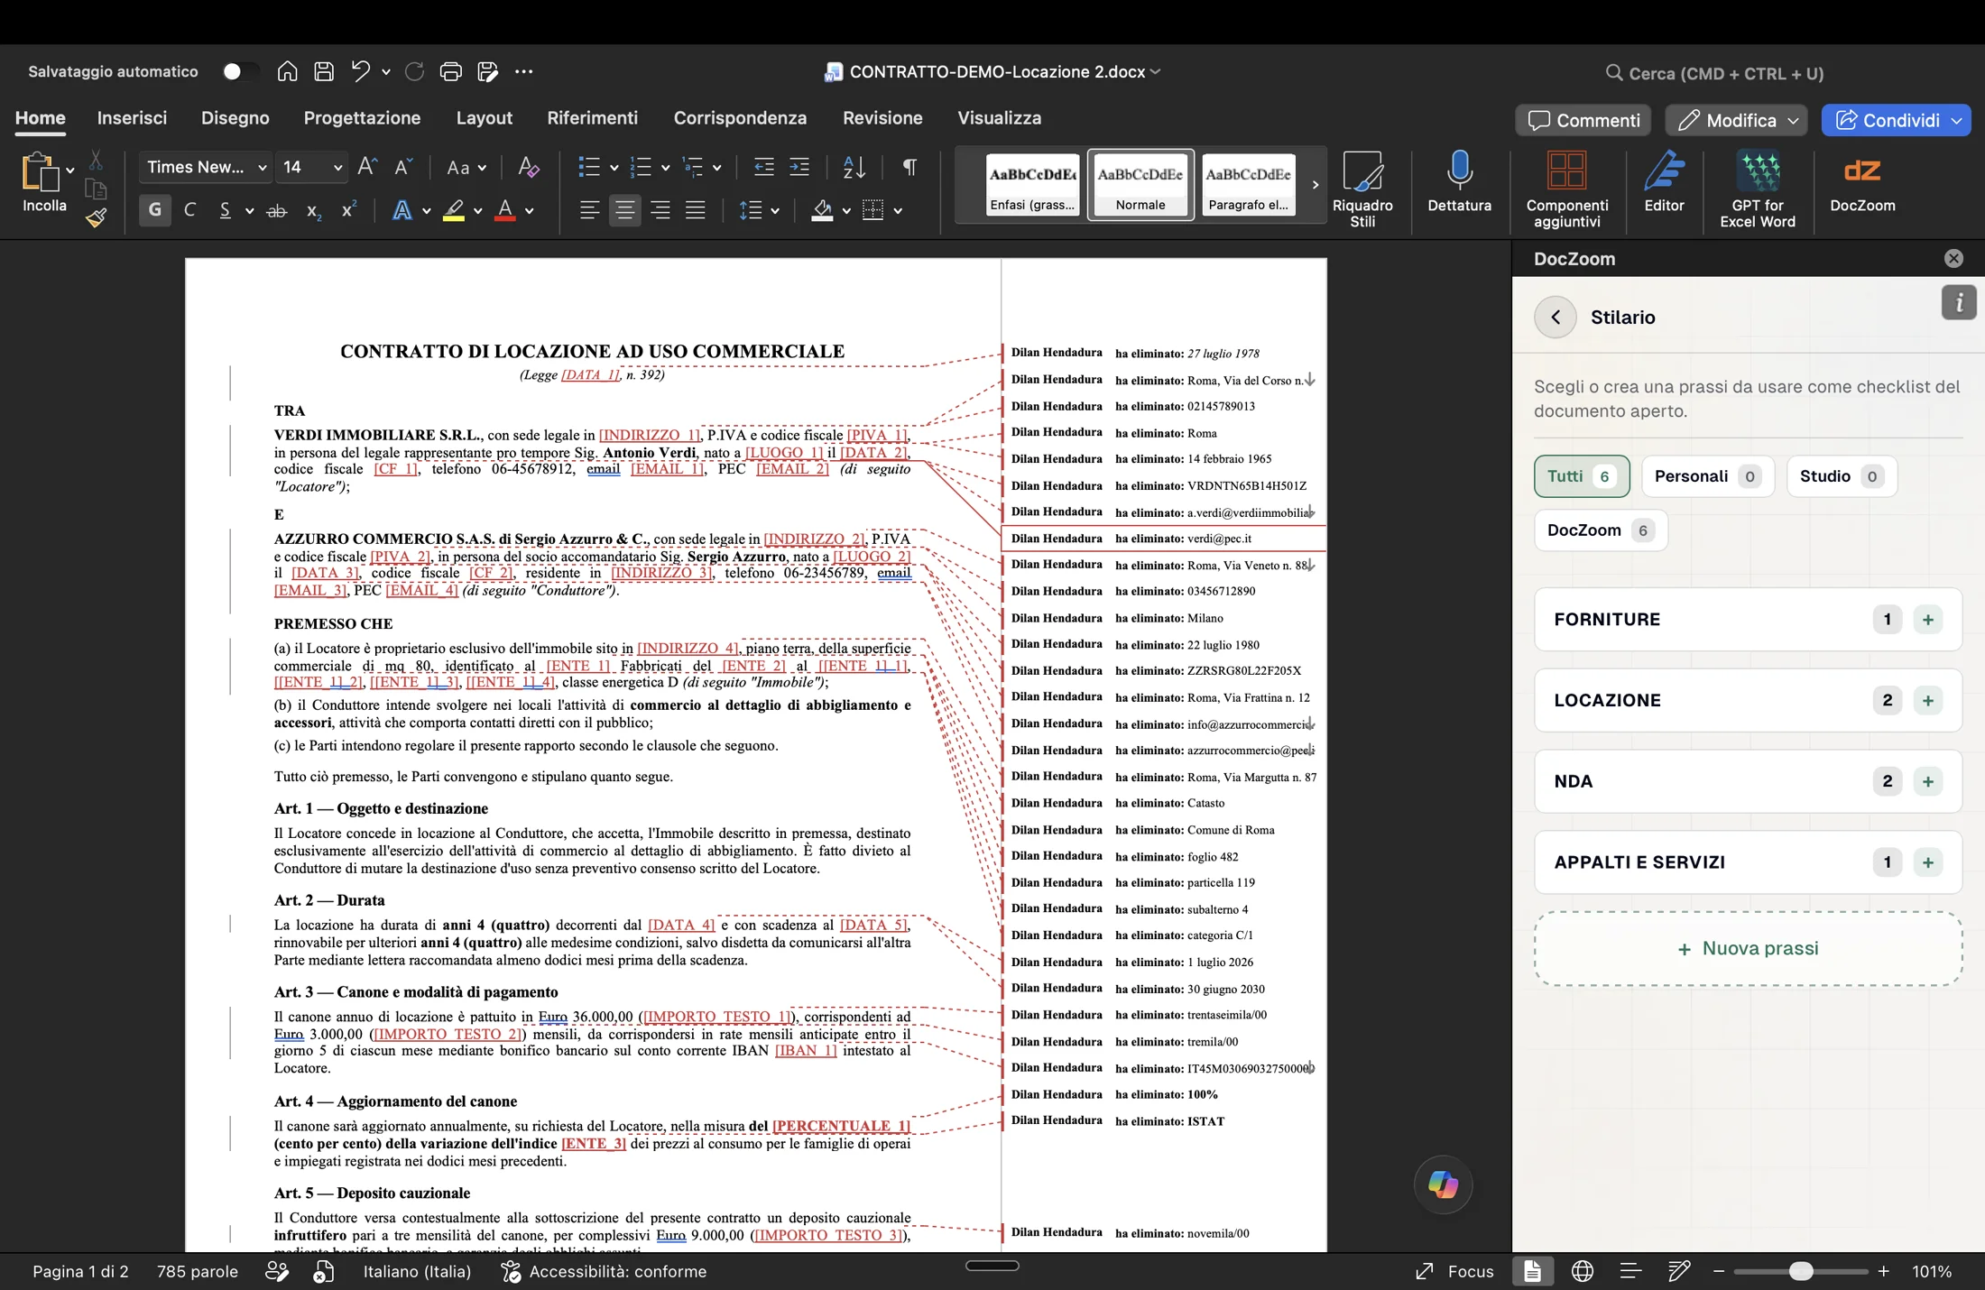
Task: Open GPT for Excel Word add-in
Action: tap(1758, 189)
